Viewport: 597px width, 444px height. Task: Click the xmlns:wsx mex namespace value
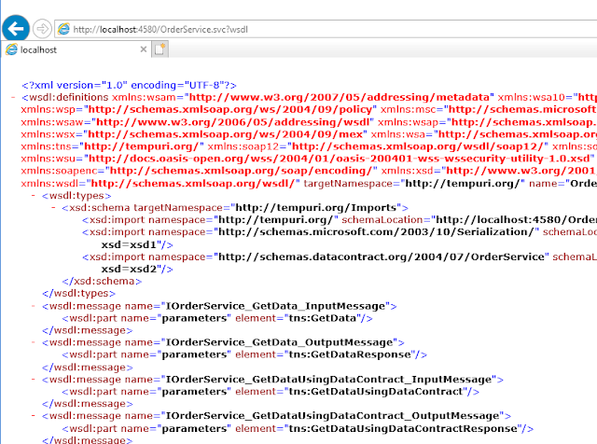[226, 134]
